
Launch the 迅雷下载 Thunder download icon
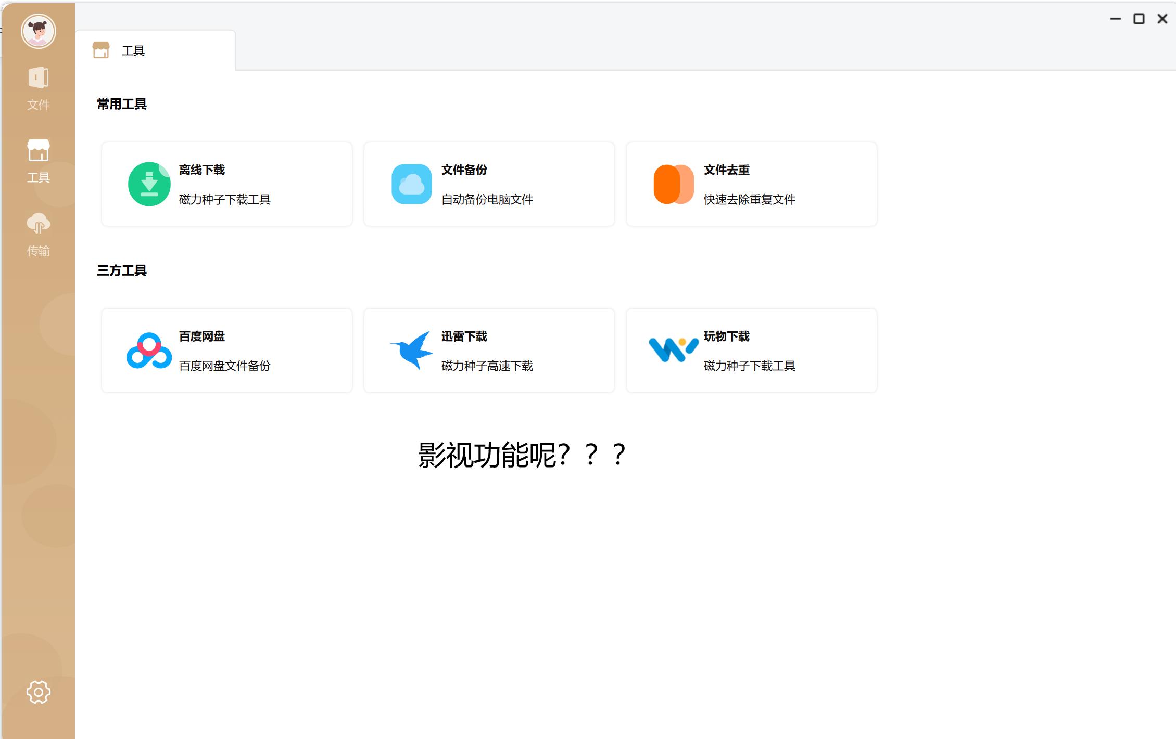point(411,350)
